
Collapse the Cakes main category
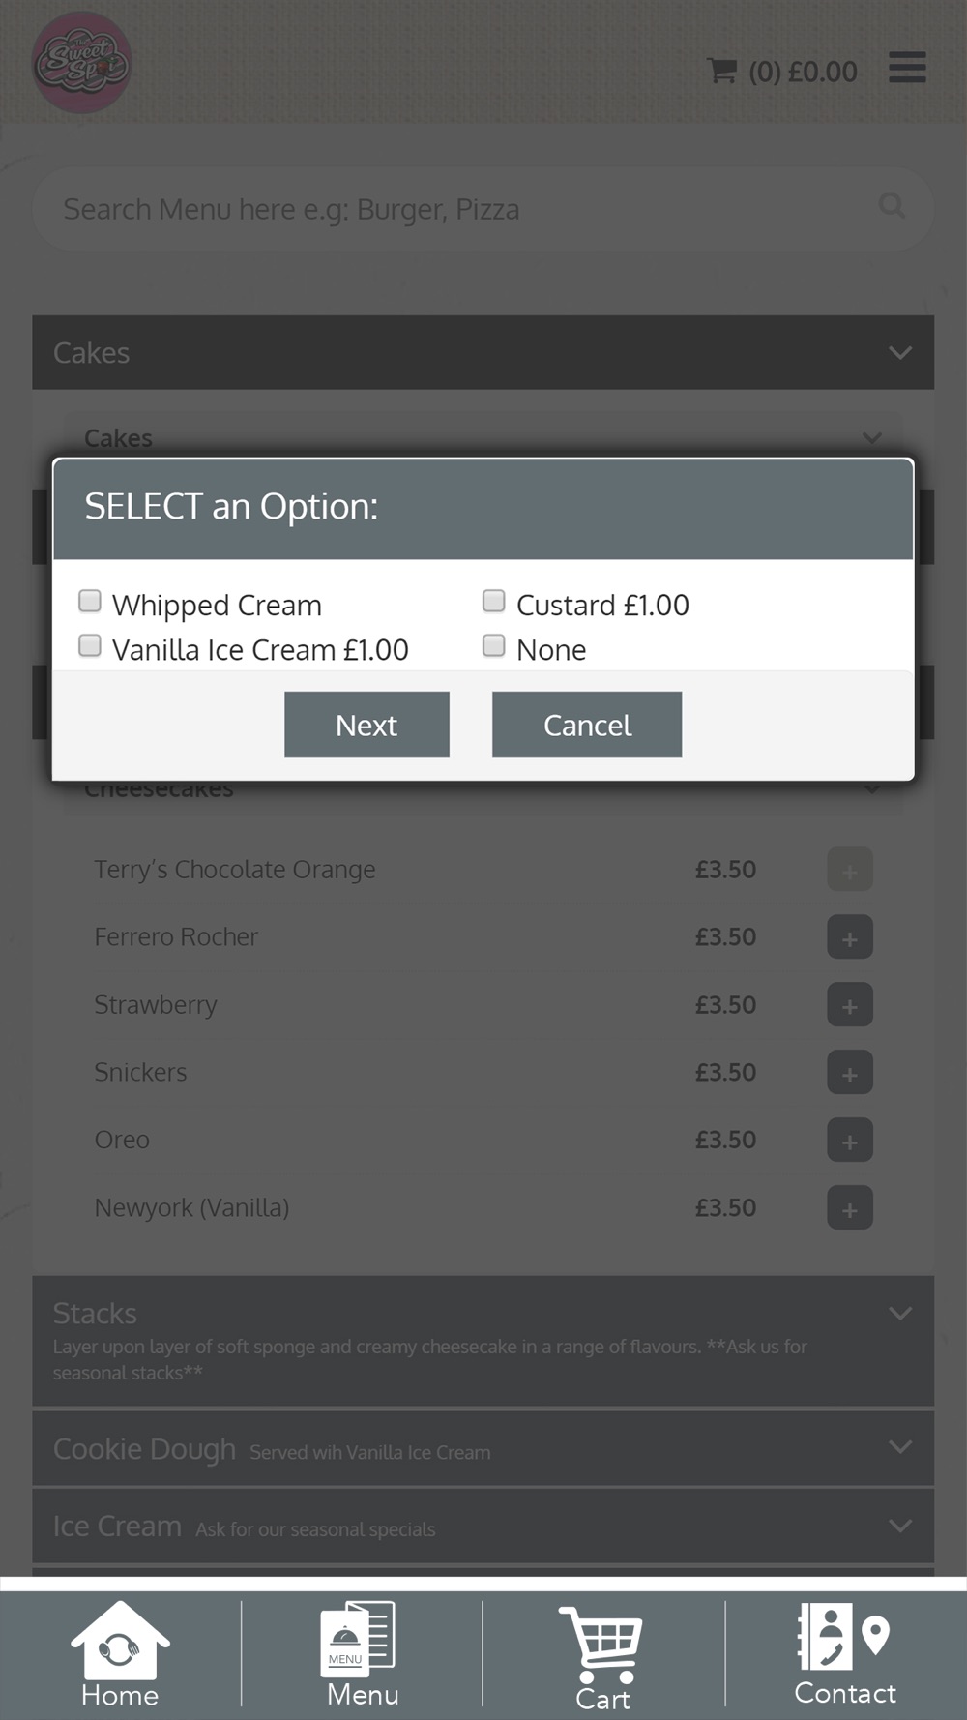[x=483, y=352]
